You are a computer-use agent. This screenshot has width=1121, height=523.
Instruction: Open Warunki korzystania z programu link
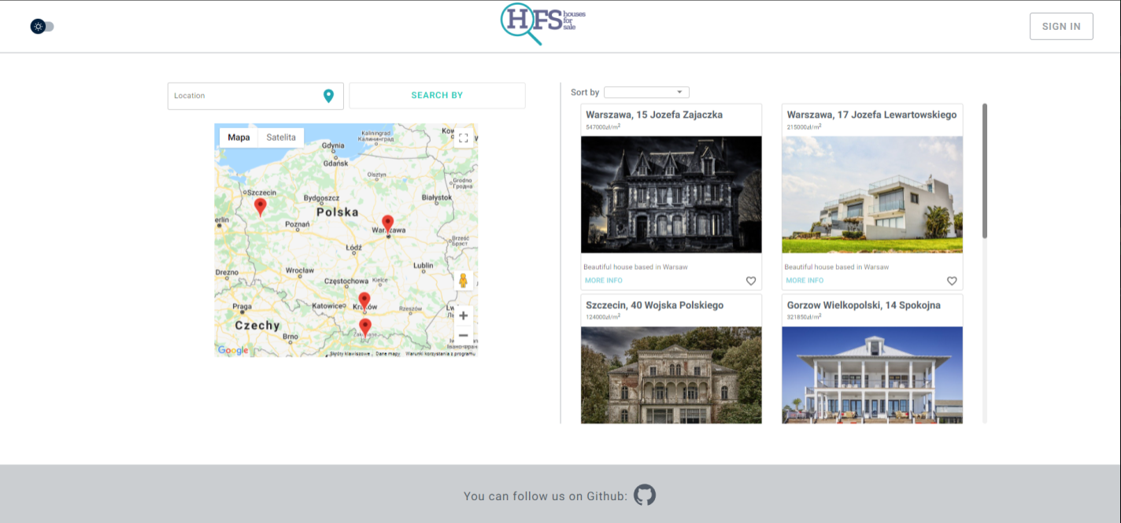point(440,354)
